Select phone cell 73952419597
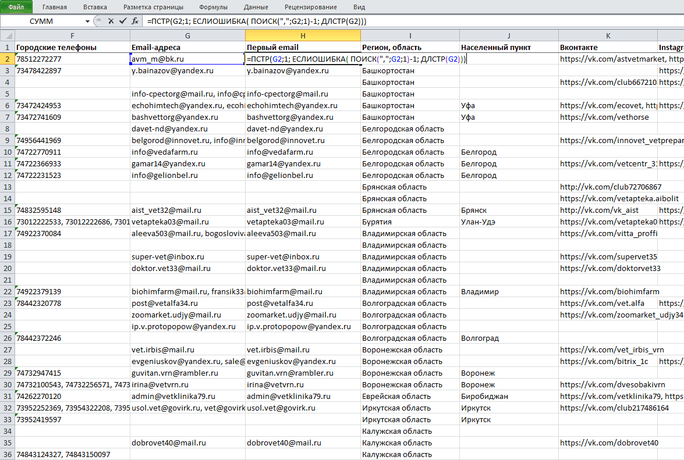The width and height of the screenshot is (684, 460). point(72,419)
